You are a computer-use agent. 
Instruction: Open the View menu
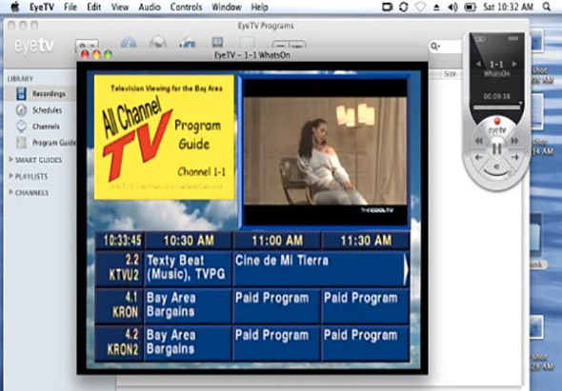[120, 8]
